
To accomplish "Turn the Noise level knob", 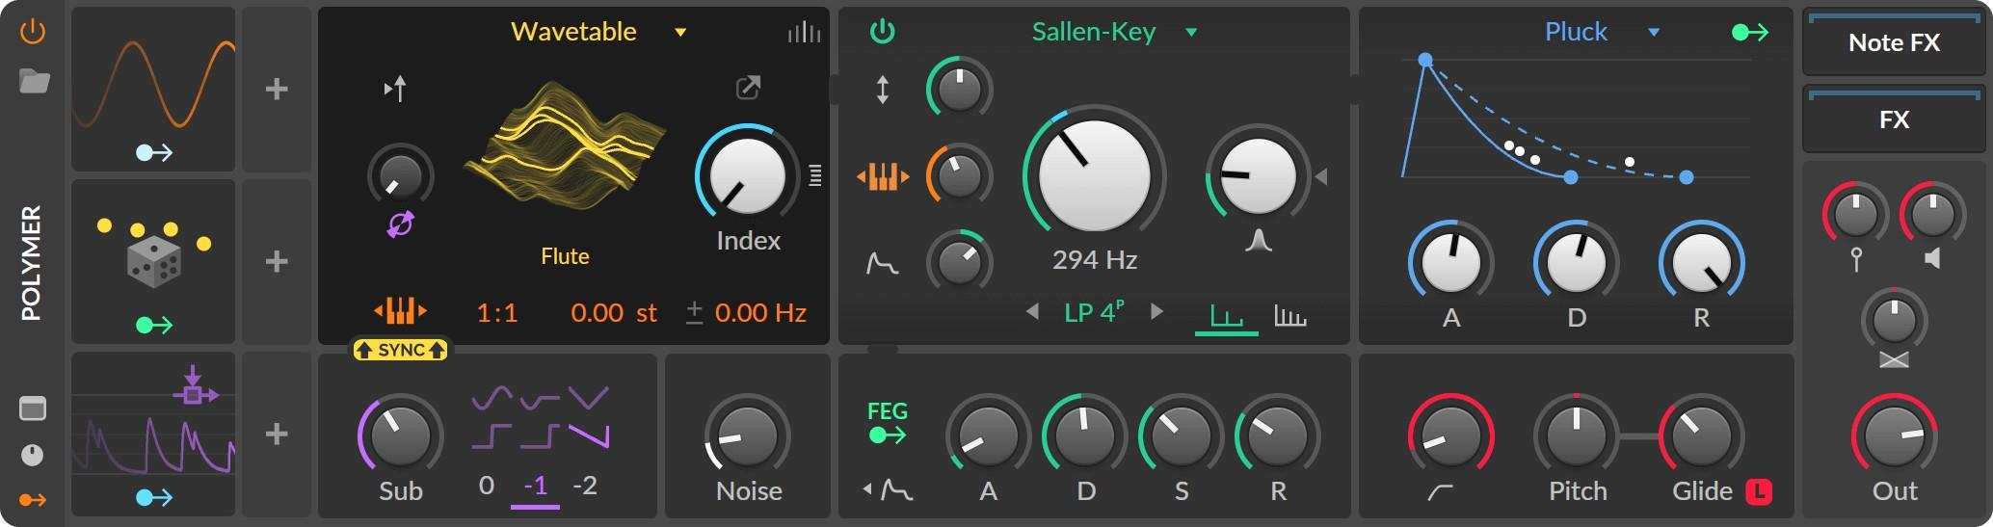I will click(x=747, y=435).
